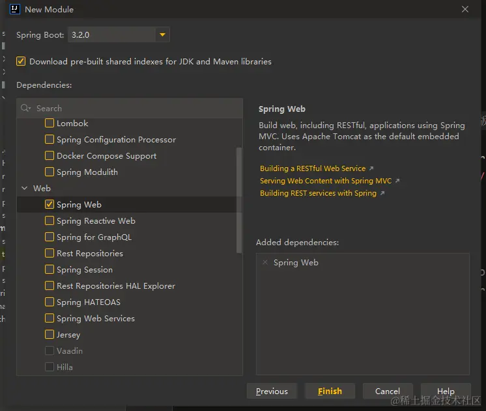Select the Spring HATEOAS row label
This screenshot has height=411, width=486.
pyautogui.click(x=89, y=302)
